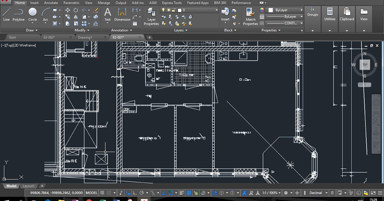Click the Dimension tool
384x201 pixels.
(x=122, y=14)
